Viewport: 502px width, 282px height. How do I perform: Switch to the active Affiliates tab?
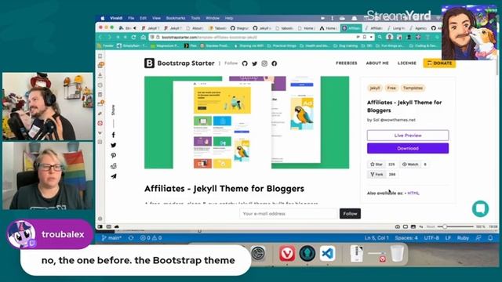click(x=351, y=28)
